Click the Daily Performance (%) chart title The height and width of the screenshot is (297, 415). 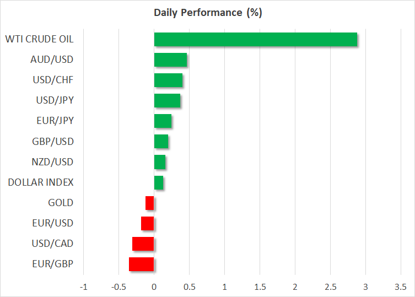tap(207, 13)
